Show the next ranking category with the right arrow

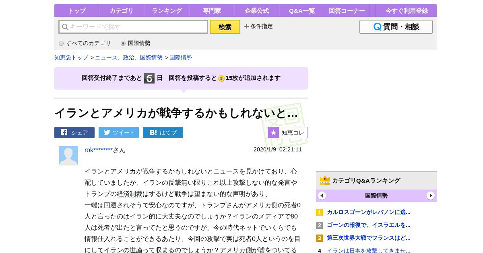tap(431, 196)
